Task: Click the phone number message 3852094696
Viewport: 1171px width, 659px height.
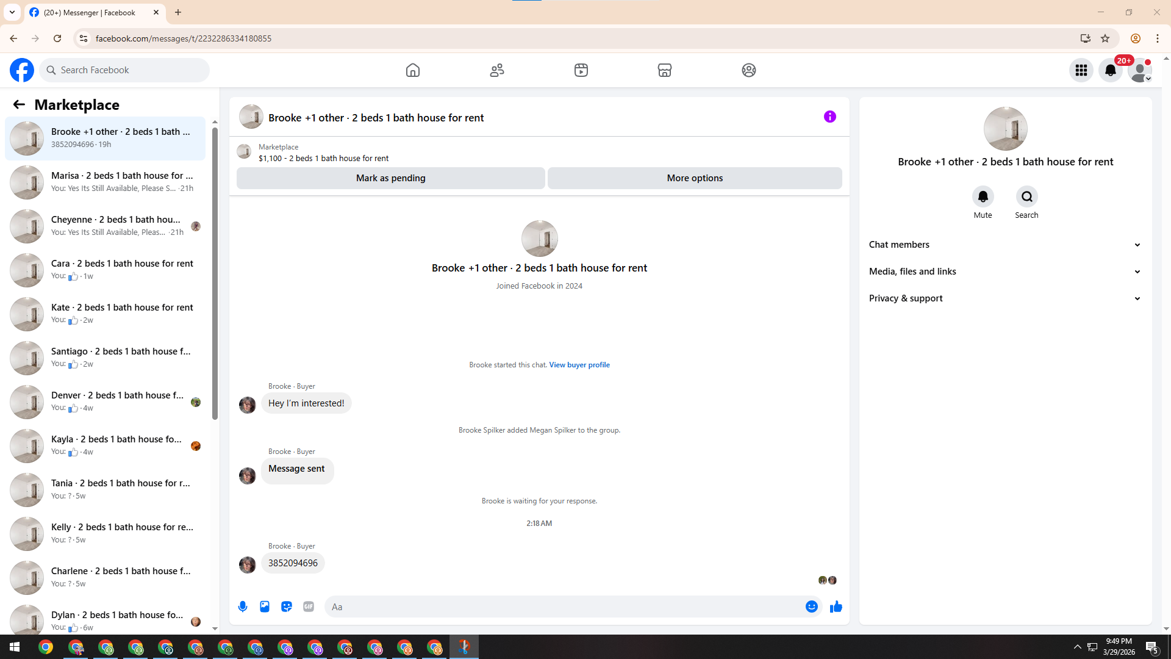Action: tap(293, 563)
